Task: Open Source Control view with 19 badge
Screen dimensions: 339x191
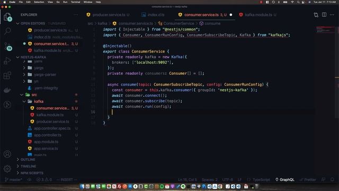Action: pos(7,46)
